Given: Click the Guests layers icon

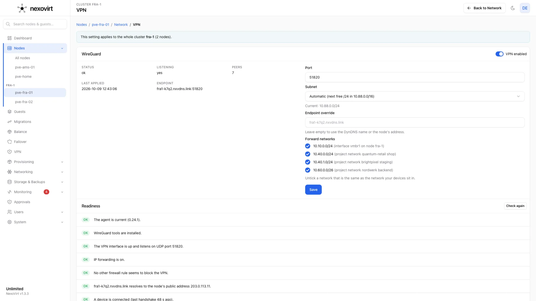Looking at the screenshot, I should click(9, 112).
